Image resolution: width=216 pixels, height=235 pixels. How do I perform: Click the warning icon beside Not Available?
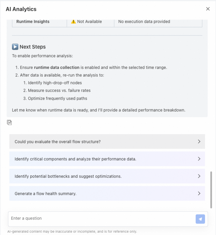click(73, 22)
